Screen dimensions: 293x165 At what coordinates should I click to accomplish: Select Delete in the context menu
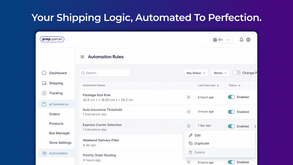(x=219, y=152)
